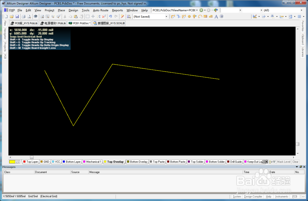Click the Place Polygon Pour icon
The height and width of the screenshot is (201, 308).
[211, 17]
